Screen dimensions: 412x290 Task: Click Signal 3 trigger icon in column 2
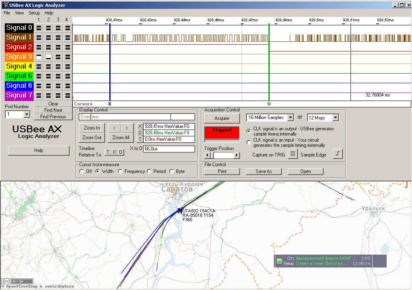point(49,57)
